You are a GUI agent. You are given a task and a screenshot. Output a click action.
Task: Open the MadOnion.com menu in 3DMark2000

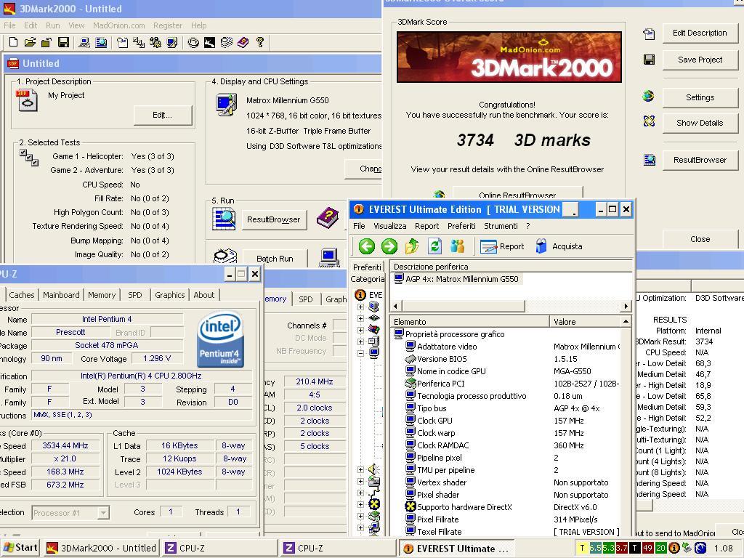(118, 25)
